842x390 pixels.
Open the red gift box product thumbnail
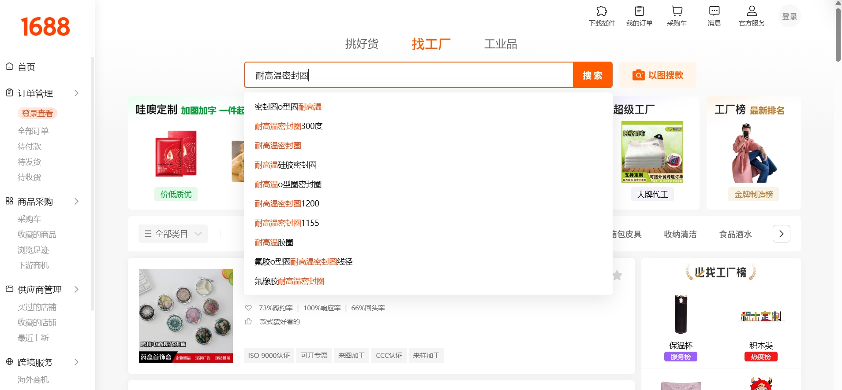pyautogui.click(x=176, y=154)
